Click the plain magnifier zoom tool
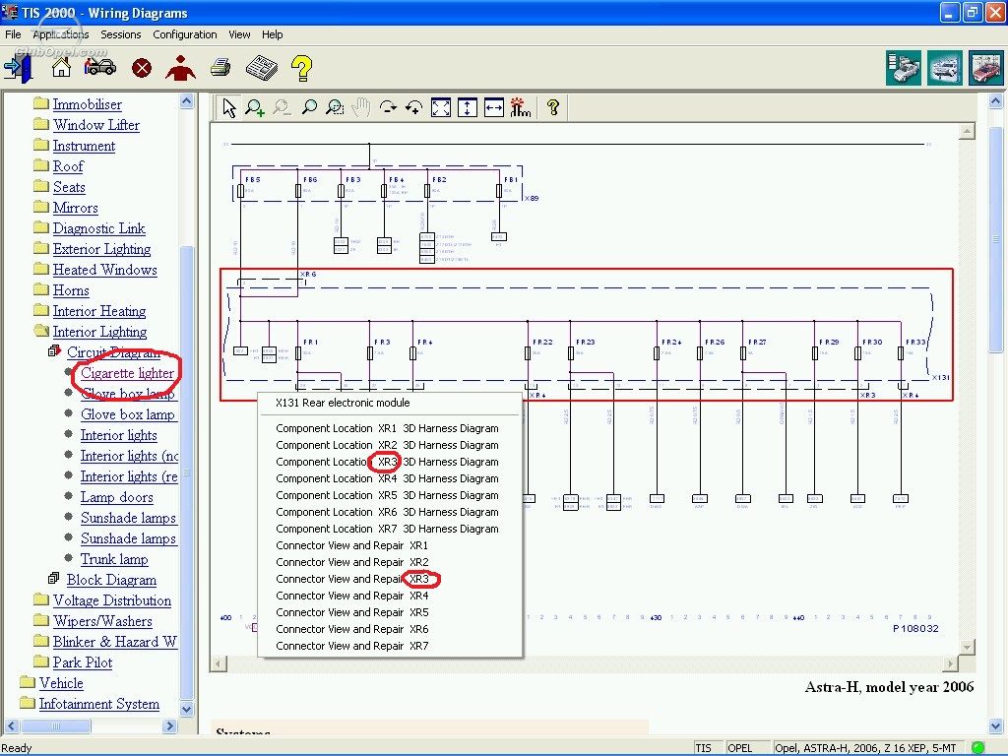1008x756 pixels. click(x=309, y=107)
